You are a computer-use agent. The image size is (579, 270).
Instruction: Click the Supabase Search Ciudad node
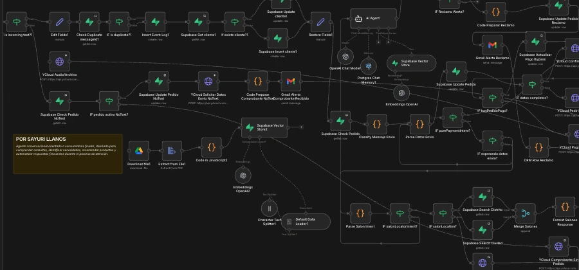482,230
